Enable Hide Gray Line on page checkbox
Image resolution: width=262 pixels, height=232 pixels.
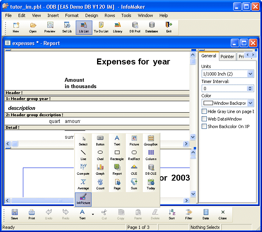pos(204,111)
